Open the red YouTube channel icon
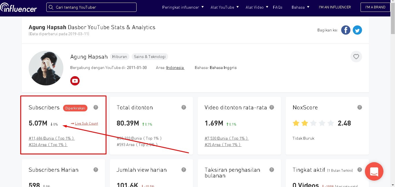Viewport: 395px width, 187px height. (75, 81)
